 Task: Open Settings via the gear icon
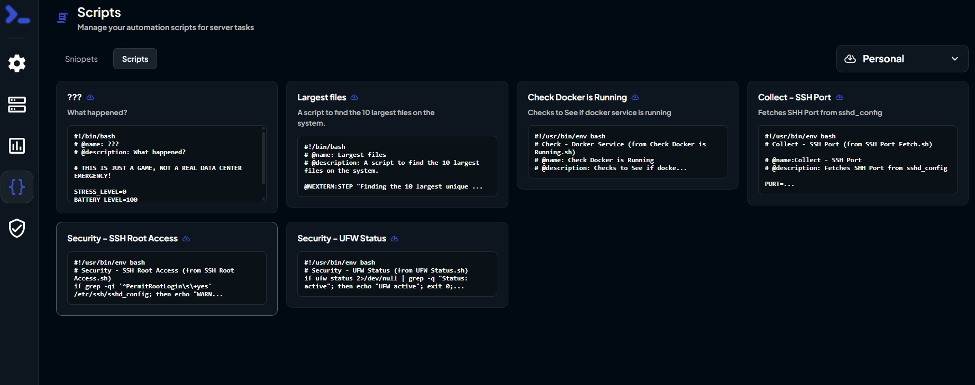(x=17, y=63)
